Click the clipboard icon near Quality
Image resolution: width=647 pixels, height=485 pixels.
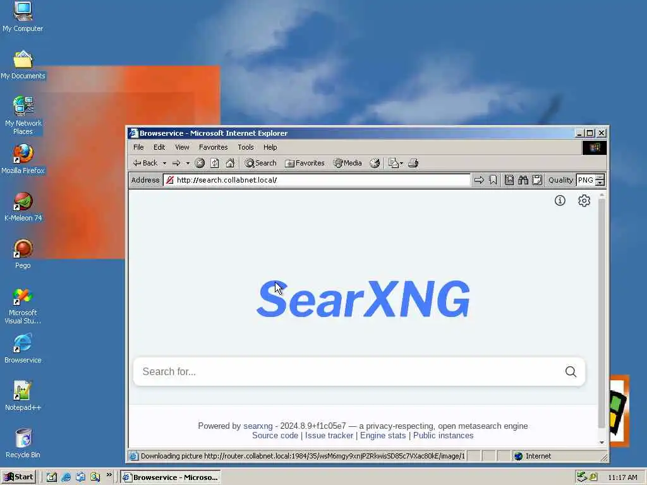tap(537, 180)
